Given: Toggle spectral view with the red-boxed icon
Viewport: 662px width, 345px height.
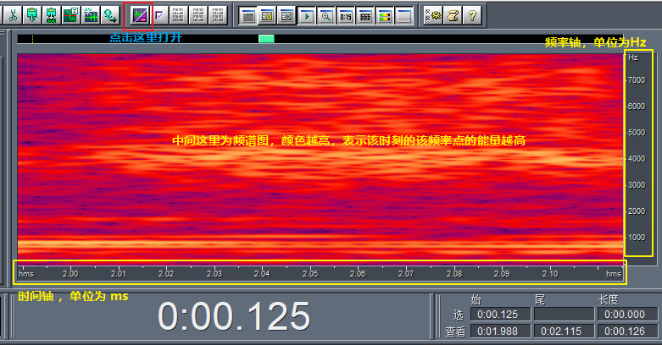Looking at the screenshot, I should click(x=137, y=14).
